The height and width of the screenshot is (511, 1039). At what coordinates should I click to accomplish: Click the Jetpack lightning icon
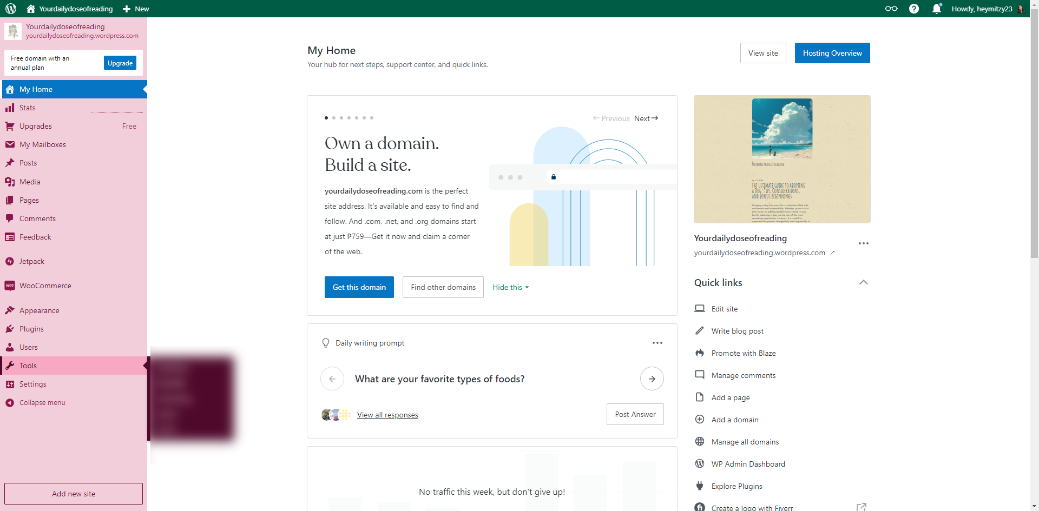10,261
